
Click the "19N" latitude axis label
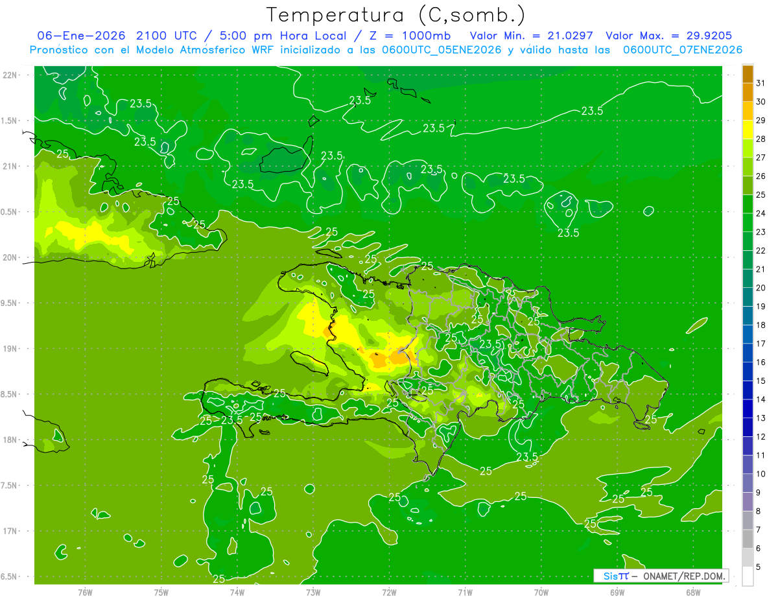(x=10, y=349)
